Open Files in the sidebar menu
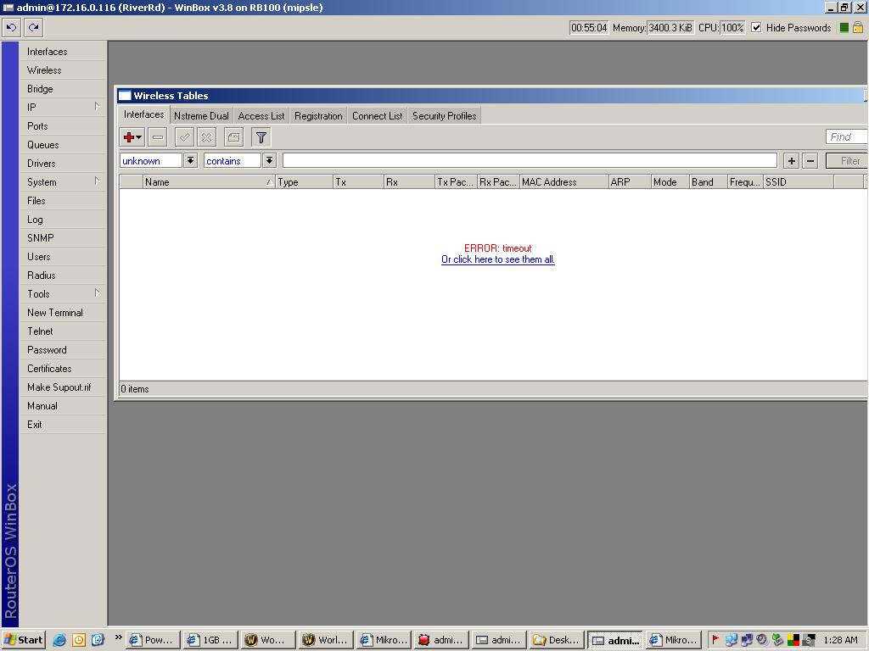 point(62,200)
